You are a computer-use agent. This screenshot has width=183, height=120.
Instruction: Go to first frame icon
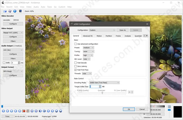click(48, 111)
